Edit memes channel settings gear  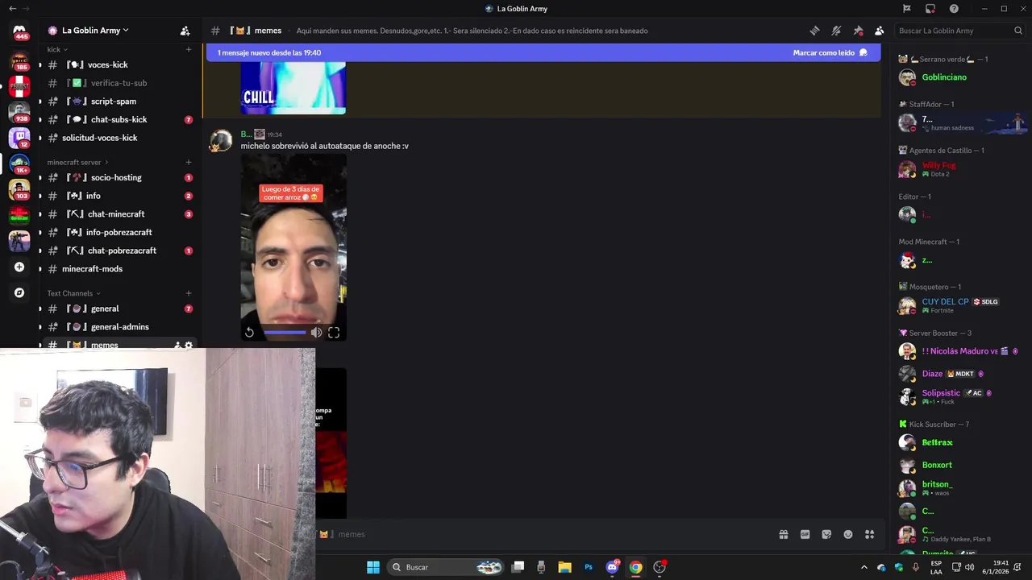pos(189,345)
